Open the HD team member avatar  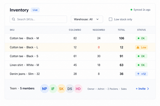78,89
